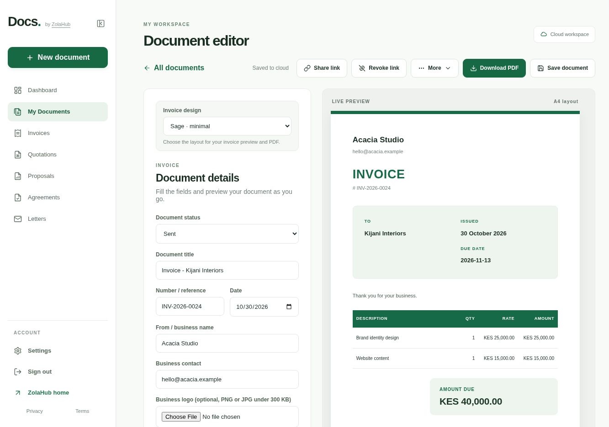Click 'Kijani Interiors' in the preview

385,233
